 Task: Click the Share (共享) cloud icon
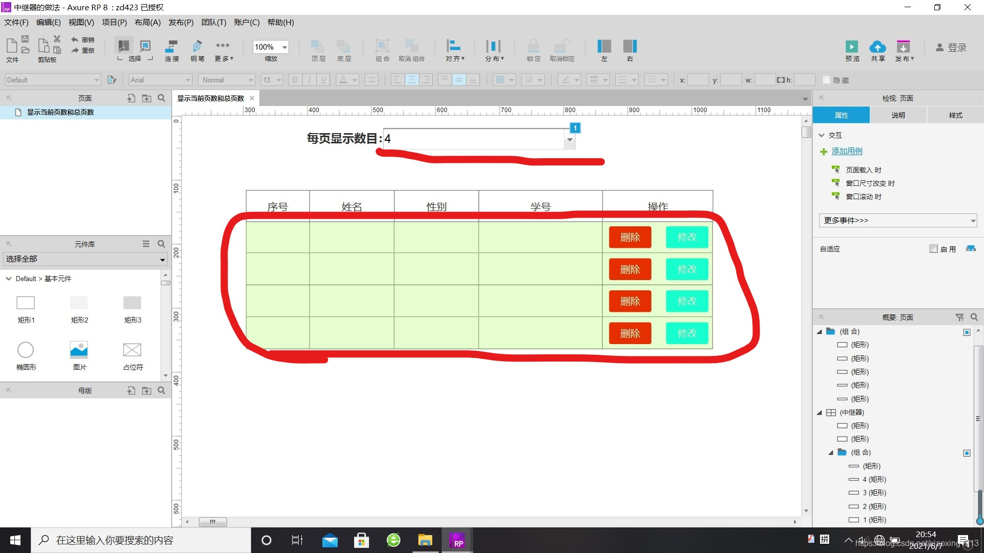877,47
